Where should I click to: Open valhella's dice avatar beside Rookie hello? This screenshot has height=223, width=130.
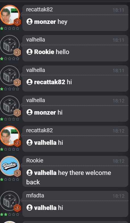click(10, 45)
